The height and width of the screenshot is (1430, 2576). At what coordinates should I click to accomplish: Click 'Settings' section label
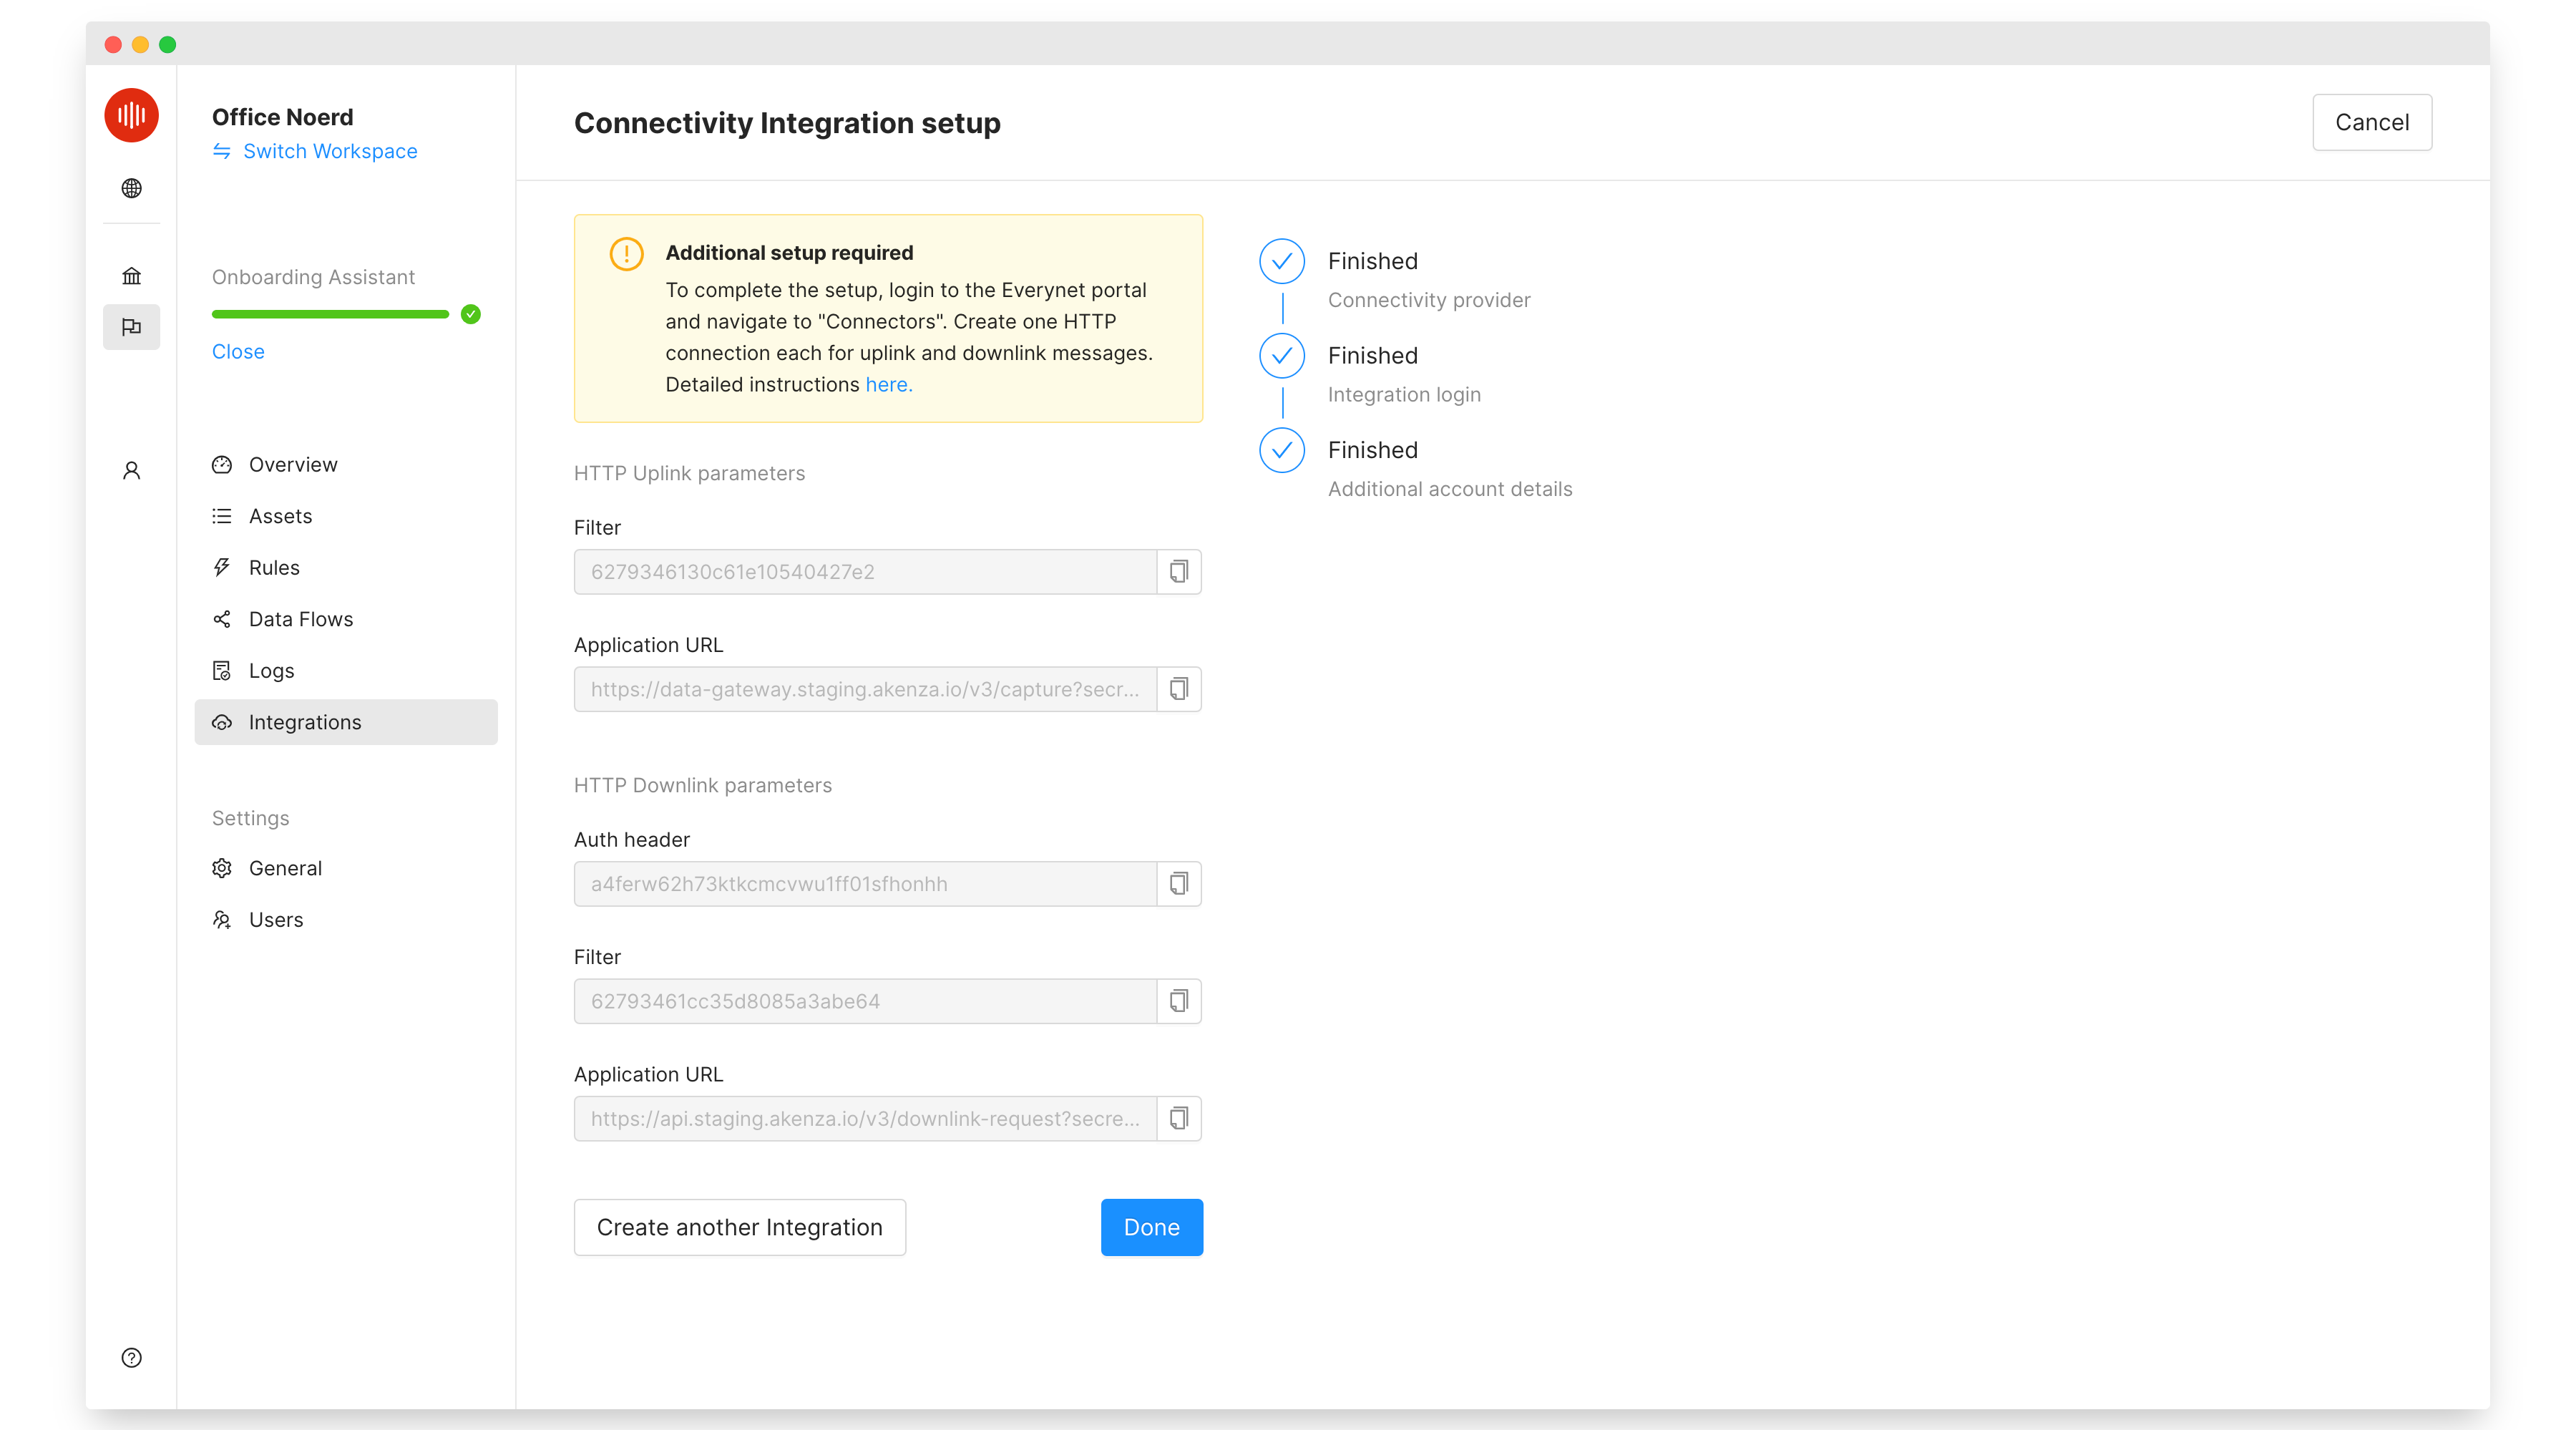(250, 818)
